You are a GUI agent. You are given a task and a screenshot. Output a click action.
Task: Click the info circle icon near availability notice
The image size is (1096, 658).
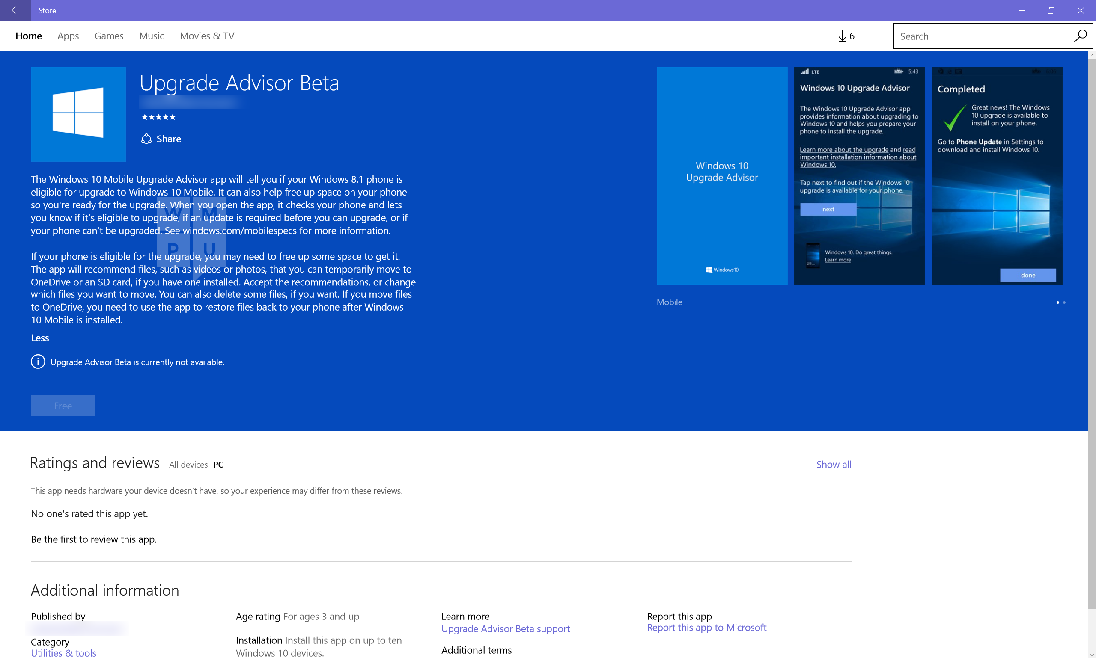click(x=37, y=362)
